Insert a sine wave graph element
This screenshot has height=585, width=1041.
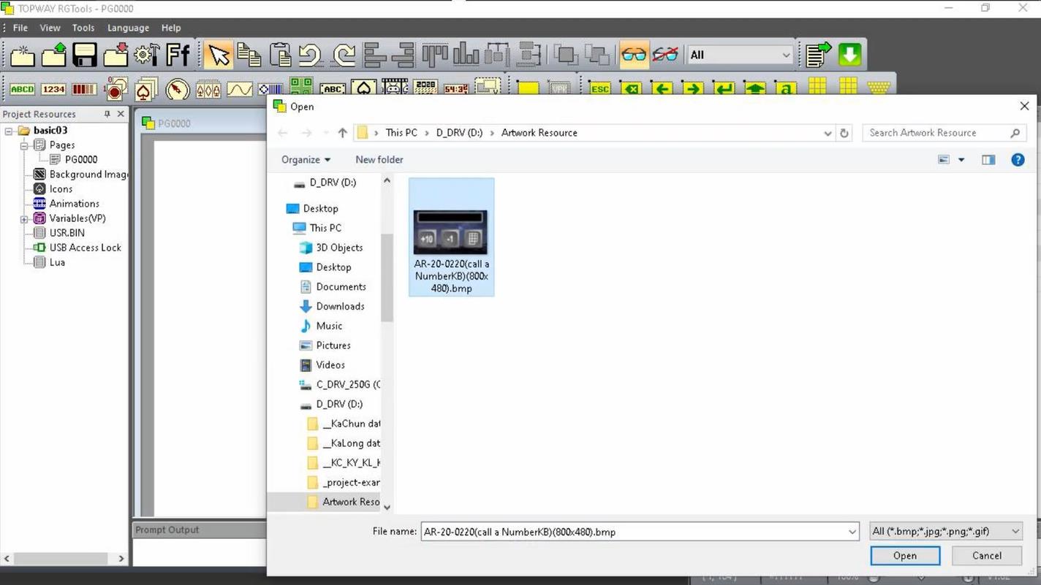click(x=240, y=89)
